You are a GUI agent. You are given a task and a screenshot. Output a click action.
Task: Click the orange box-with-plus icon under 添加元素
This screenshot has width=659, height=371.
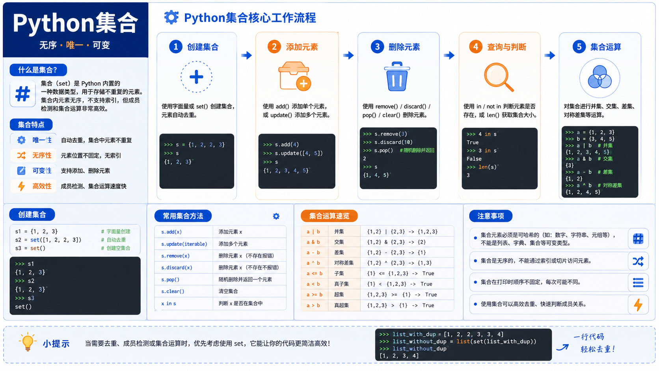point(295,76)
